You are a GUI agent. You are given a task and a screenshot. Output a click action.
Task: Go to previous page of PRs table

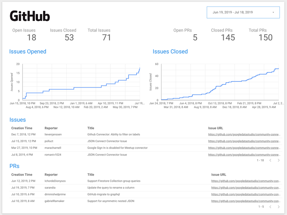click(x=270, y=207)
